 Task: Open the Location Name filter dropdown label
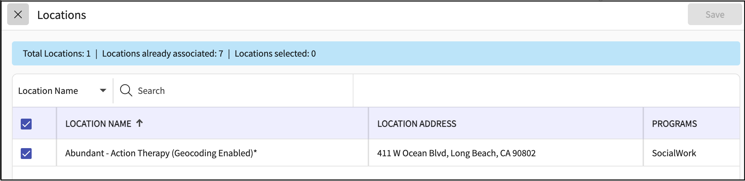click(48, 91)
